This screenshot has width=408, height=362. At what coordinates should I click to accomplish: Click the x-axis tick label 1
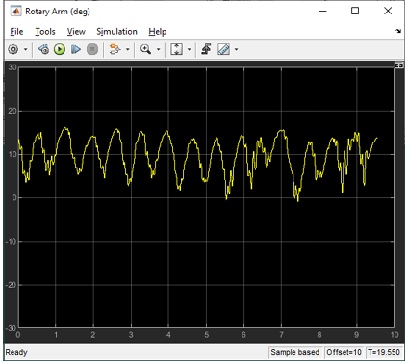coord(56,335)
